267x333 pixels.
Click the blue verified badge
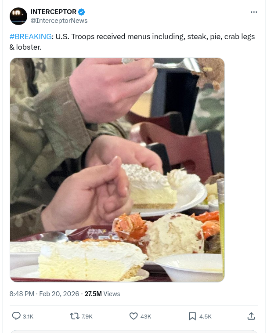(x=82, y=12)
